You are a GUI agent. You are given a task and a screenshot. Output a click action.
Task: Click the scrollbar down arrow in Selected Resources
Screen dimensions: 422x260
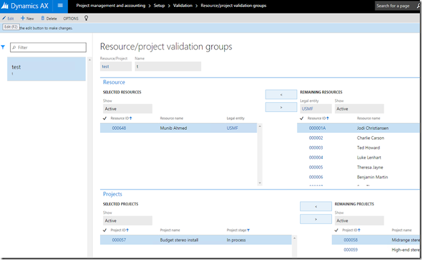(x=259, y=182)
